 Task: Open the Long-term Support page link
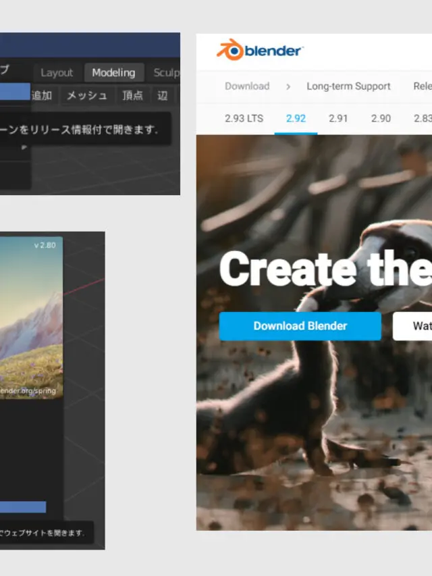click(x=348, y=86)
